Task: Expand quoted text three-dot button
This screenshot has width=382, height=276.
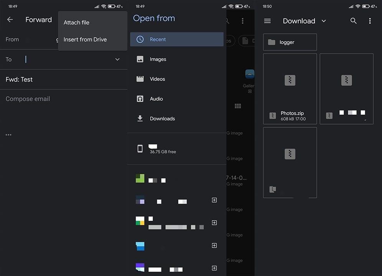Action: click(8, 135)
